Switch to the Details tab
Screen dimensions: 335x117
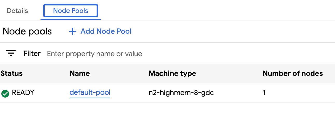[17, 11]
